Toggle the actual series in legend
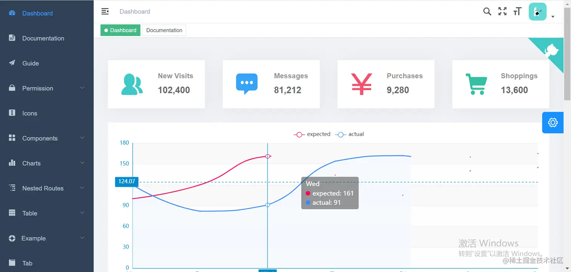This screenshot has width=571, height=272. coord(350,134)
